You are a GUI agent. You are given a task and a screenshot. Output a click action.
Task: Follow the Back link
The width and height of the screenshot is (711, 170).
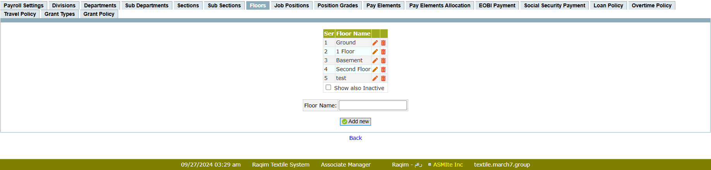tap(355, 138)
